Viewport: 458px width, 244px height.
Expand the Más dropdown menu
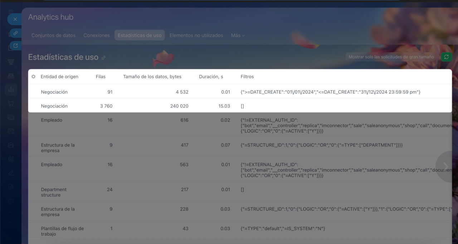(x=238, y=35)
